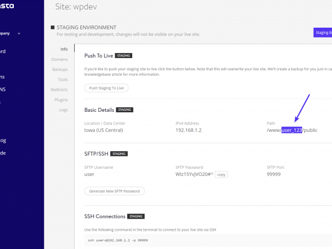
Task: Open the Dashboard item in the sidebar
Action: pyautogui.click(x=3, y=52)
